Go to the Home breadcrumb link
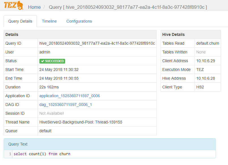228x165 pixels. (34, 7)
